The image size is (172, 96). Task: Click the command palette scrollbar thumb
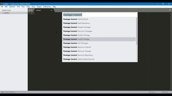click(x=137, y=31)
